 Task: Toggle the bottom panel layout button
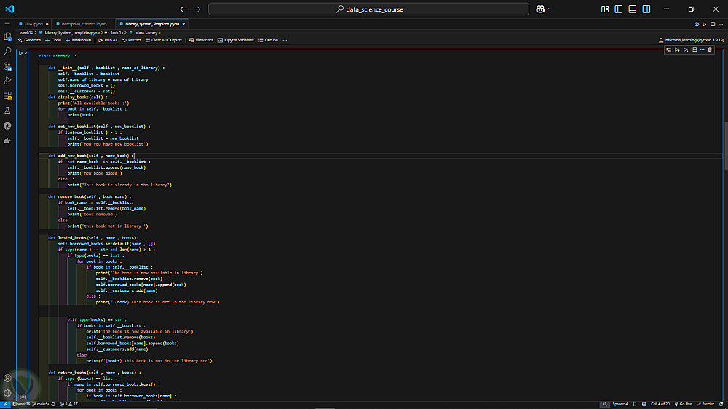[x=631, y=9]
